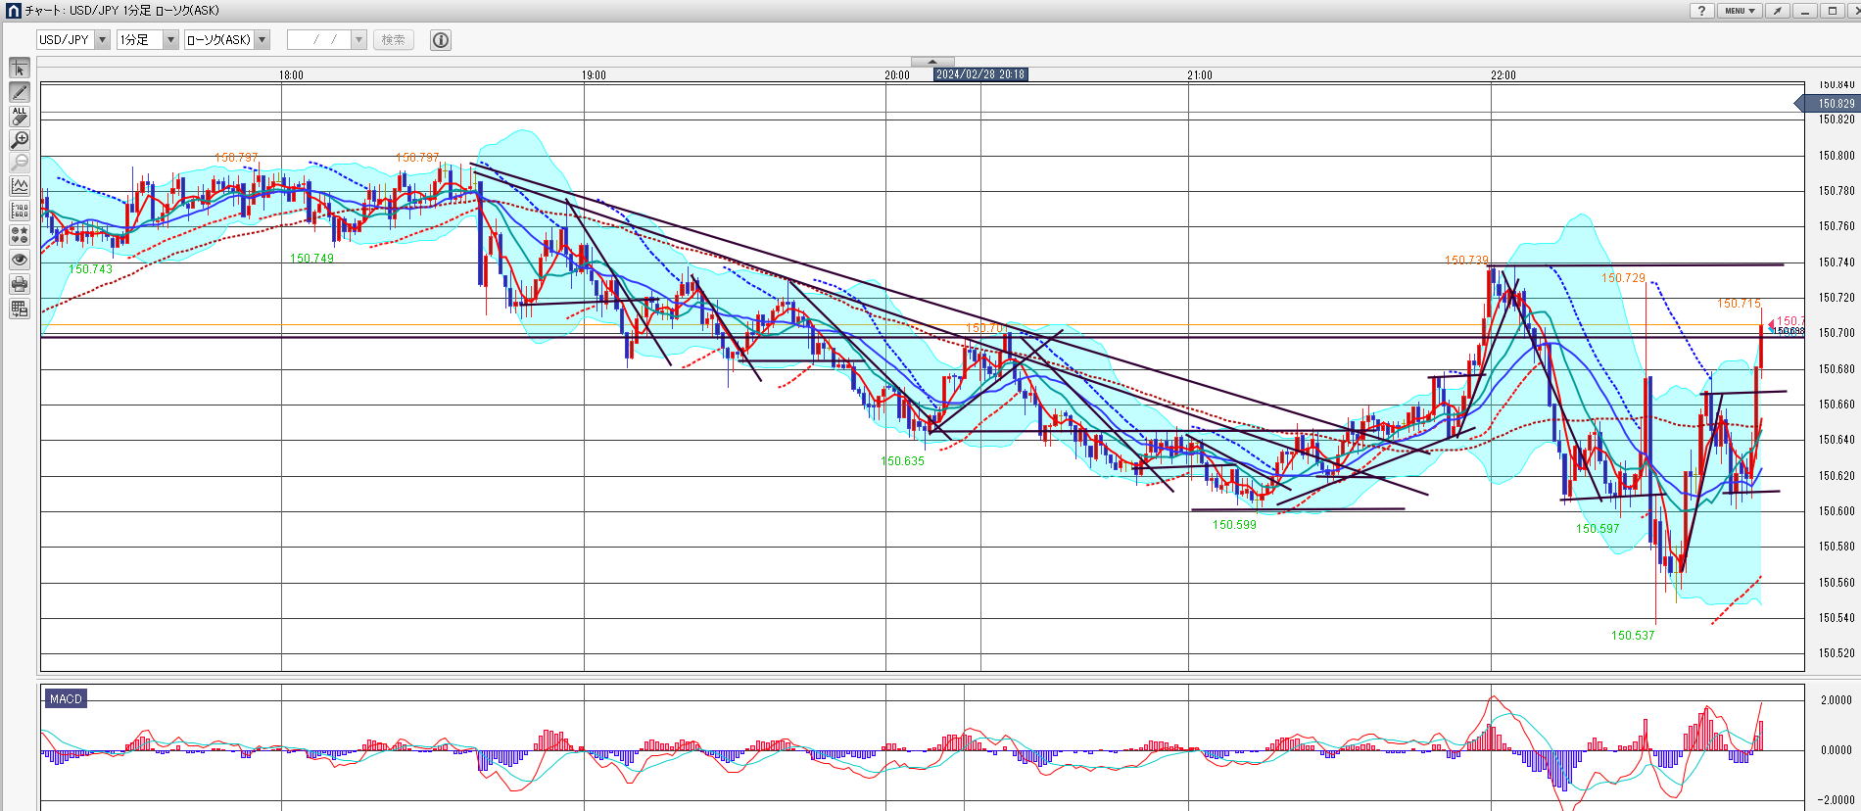Toggle visibility with the eye icon
This screenshot has width=1861, height=811.
click(x=20, y=260)
